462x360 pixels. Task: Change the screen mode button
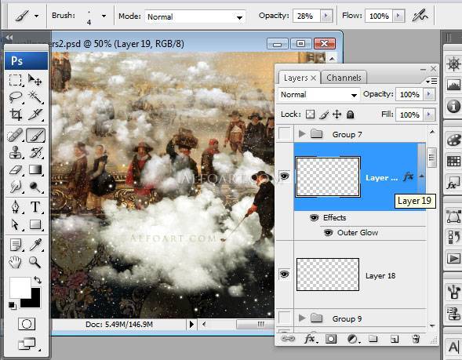coord(27,344)
